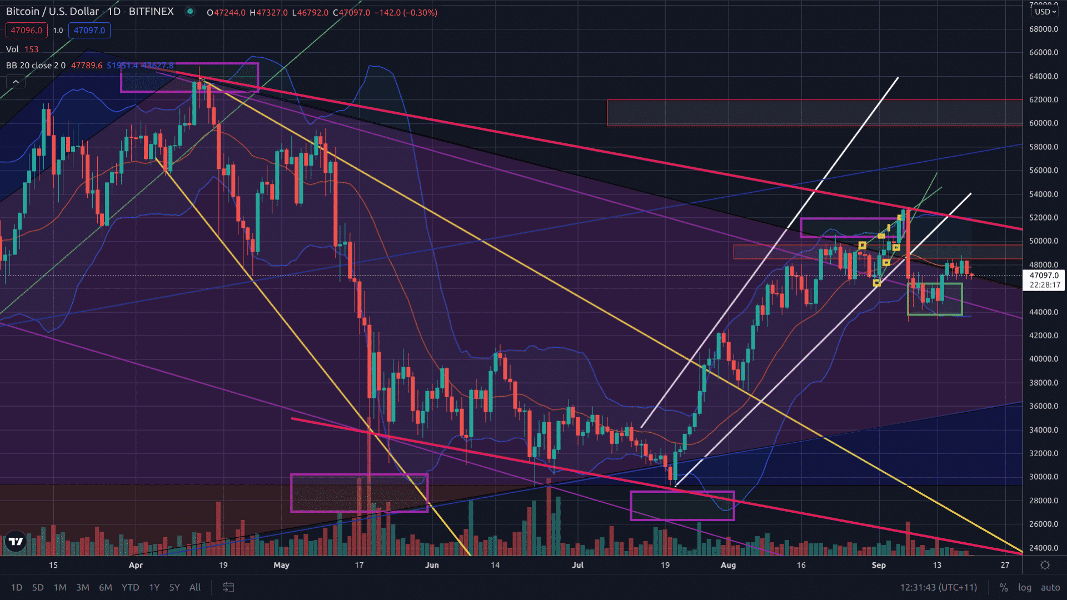The height and width of the screenshot is (600, 1067).
Task: Click the BITFINEX exchange label
Action: [151, 12]
